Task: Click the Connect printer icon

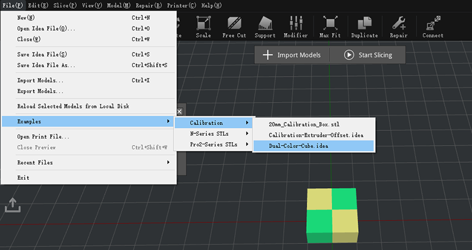Action: click(x=432, y=27)
